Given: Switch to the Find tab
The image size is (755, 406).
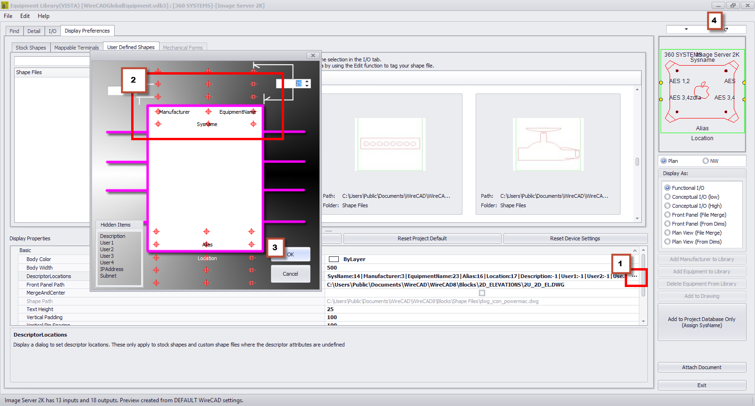Looking at the screenshot, I should [14, 31].
